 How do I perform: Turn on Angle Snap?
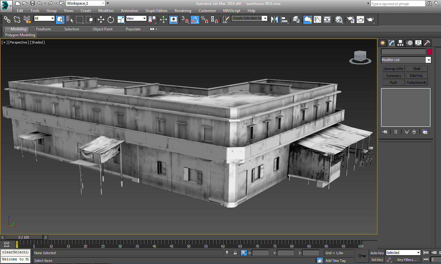tap(195, 20)
